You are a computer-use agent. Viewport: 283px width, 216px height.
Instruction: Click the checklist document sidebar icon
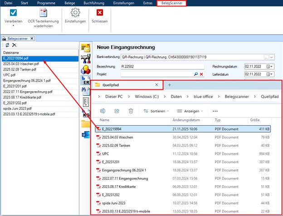86,102
